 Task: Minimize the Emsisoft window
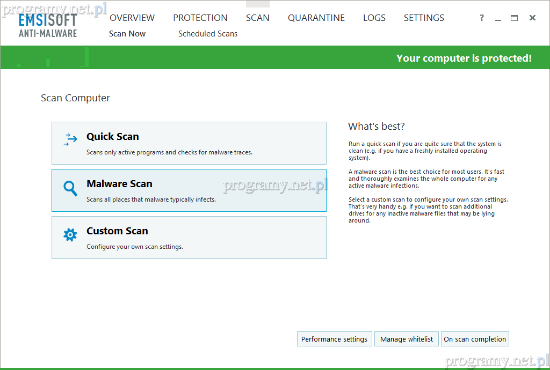(x=498, y=18)
